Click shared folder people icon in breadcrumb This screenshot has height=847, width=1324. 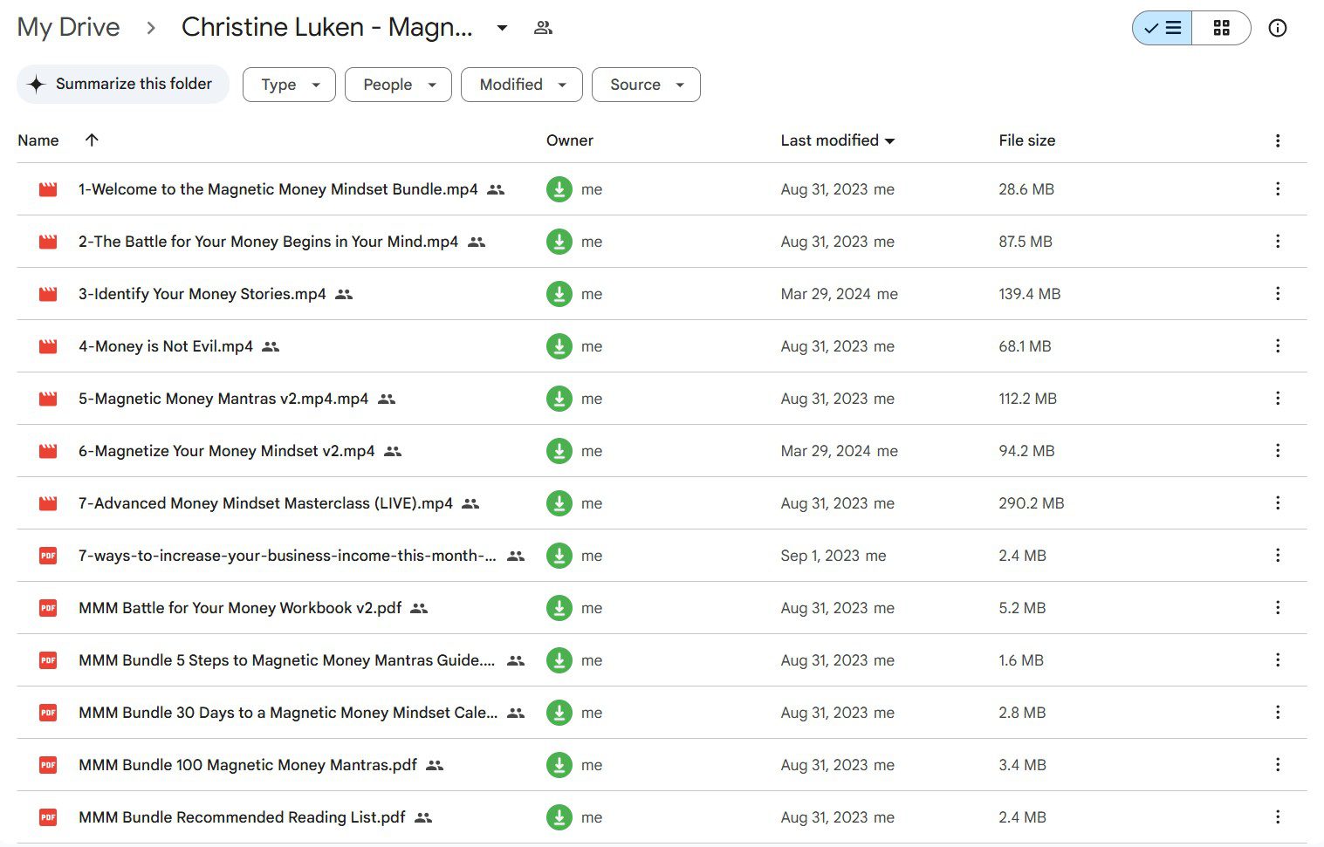click(x=543, y=28)
